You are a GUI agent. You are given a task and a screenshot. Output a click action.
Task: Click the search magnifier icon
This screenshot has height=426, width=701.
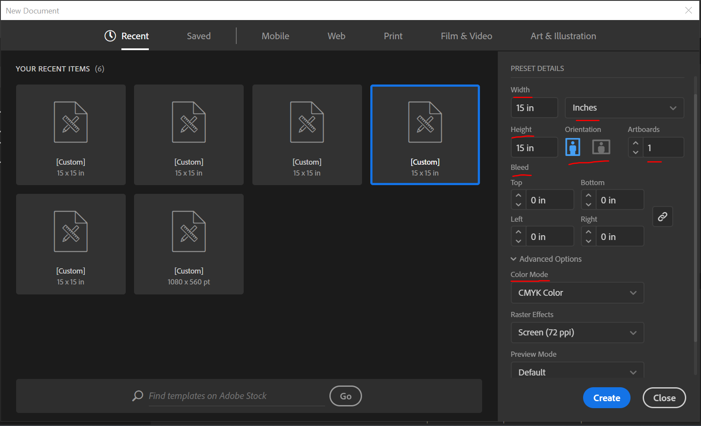138,396
